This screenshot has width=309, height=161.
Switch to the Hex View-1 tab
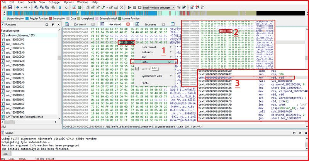[x=115, y=24]
